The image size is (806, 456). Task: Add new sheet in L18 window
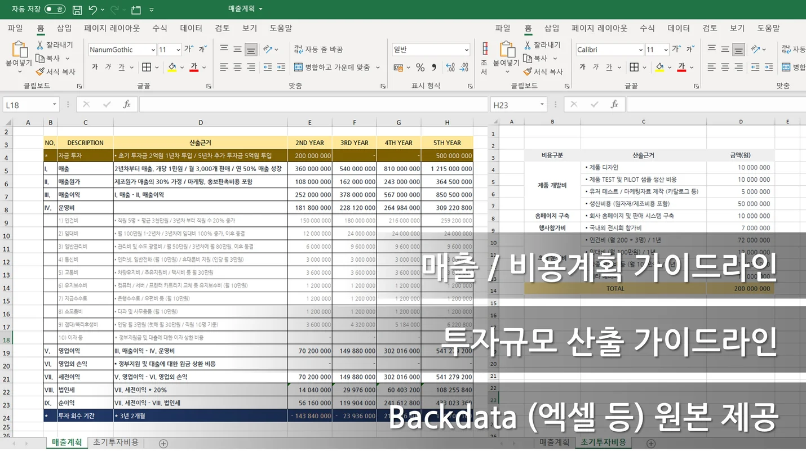point(163,444)
